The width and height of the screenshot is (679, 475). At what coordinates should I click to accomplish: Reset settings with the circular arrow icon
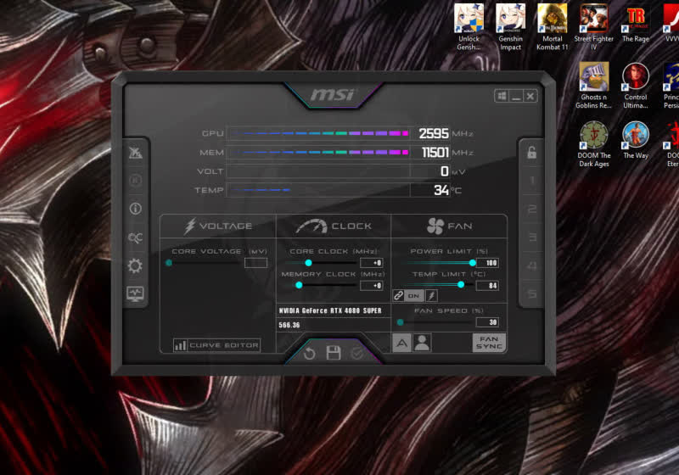(309, 354)
